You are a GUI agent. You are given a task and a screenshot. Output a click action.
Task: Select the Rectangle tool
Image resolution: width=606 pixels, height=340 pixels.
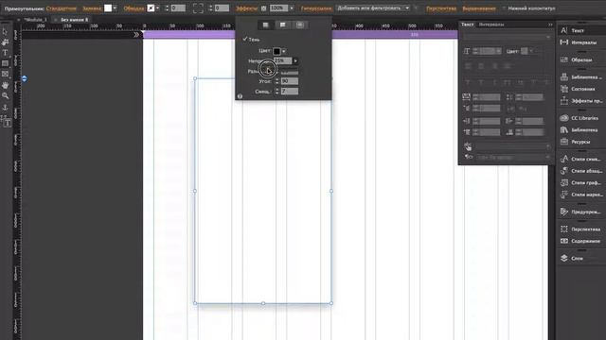tap(5, 63)
